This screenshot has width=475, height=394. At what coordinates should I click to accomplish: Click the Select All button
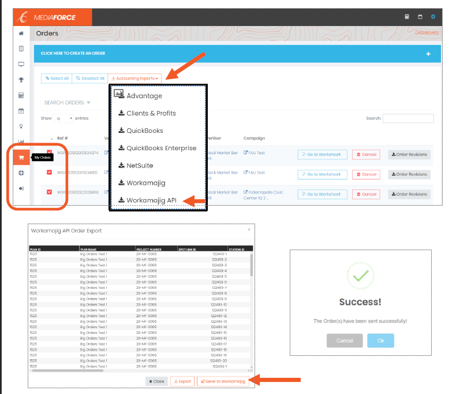pyautogui.click(x=57, y=78)
